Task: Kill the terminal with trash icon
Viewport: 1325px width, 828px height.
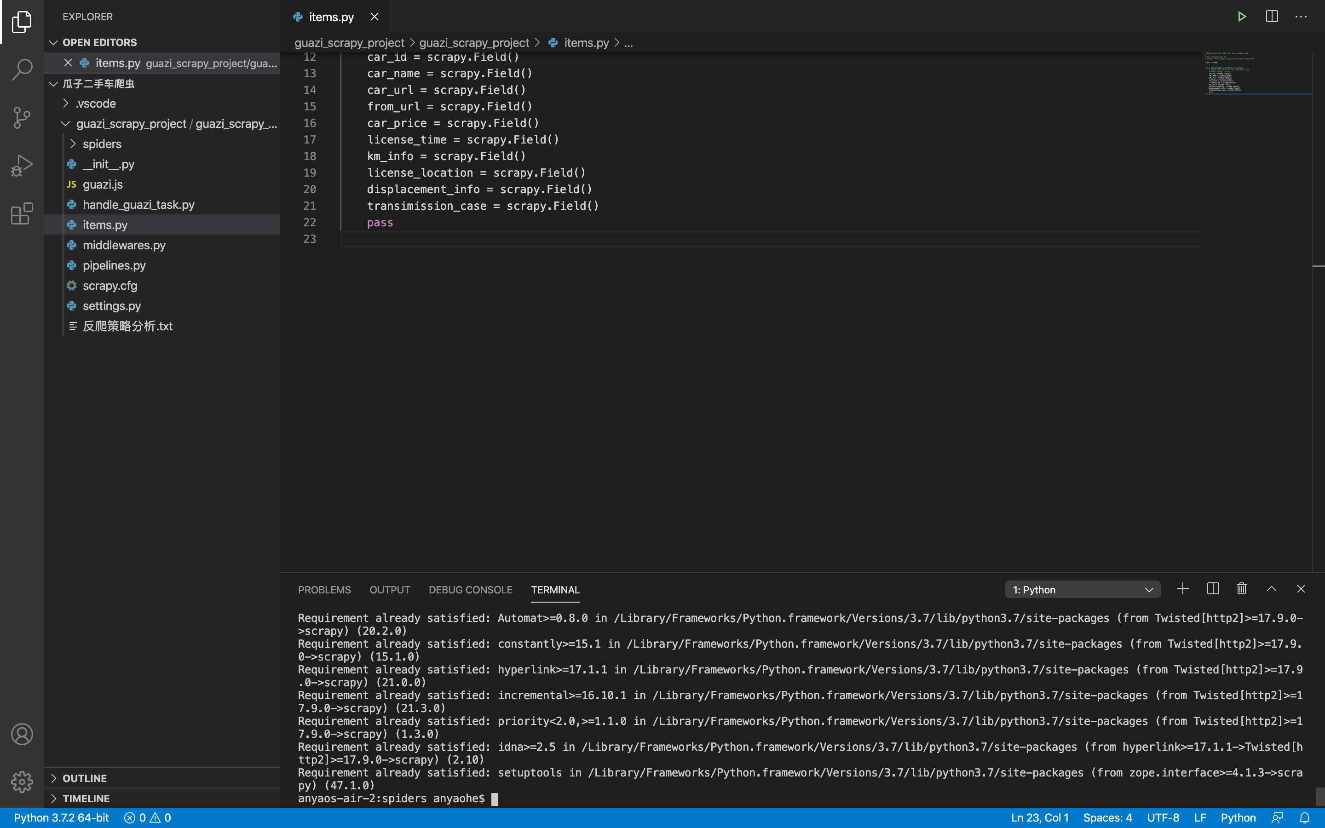Action: (x=1242, y=589)
